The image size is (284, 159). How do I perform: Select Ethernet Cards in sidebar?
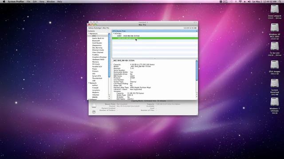(x=98, y=50)
